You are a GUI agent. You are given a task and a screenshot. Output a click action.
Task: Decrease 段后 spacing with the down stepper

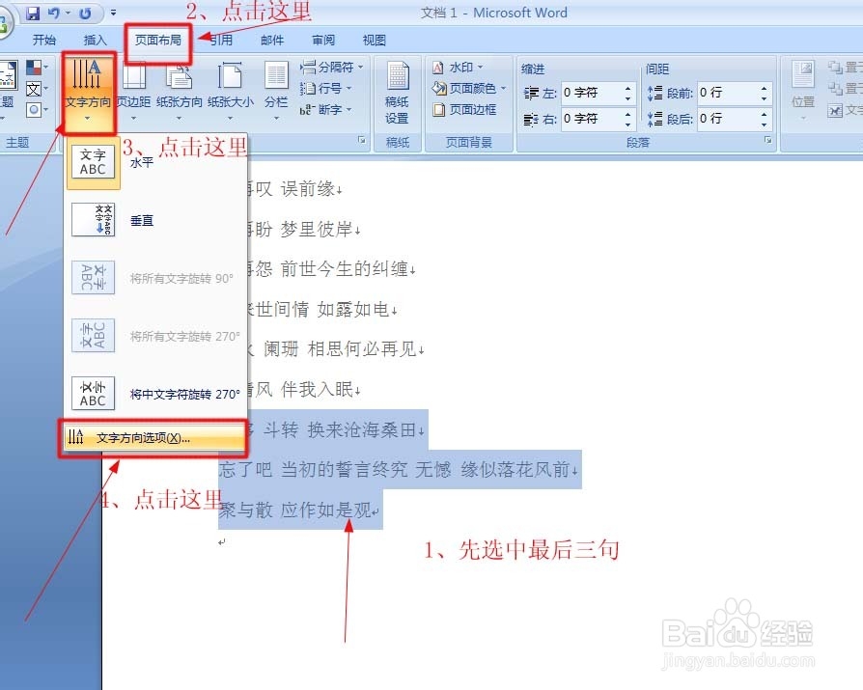pos(764,124)
